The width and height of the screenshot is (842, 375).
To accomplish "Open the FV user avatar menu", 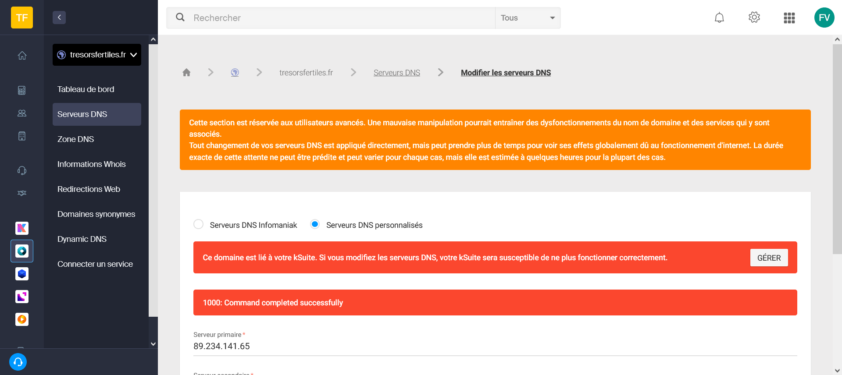I will (x=824, y=18).
